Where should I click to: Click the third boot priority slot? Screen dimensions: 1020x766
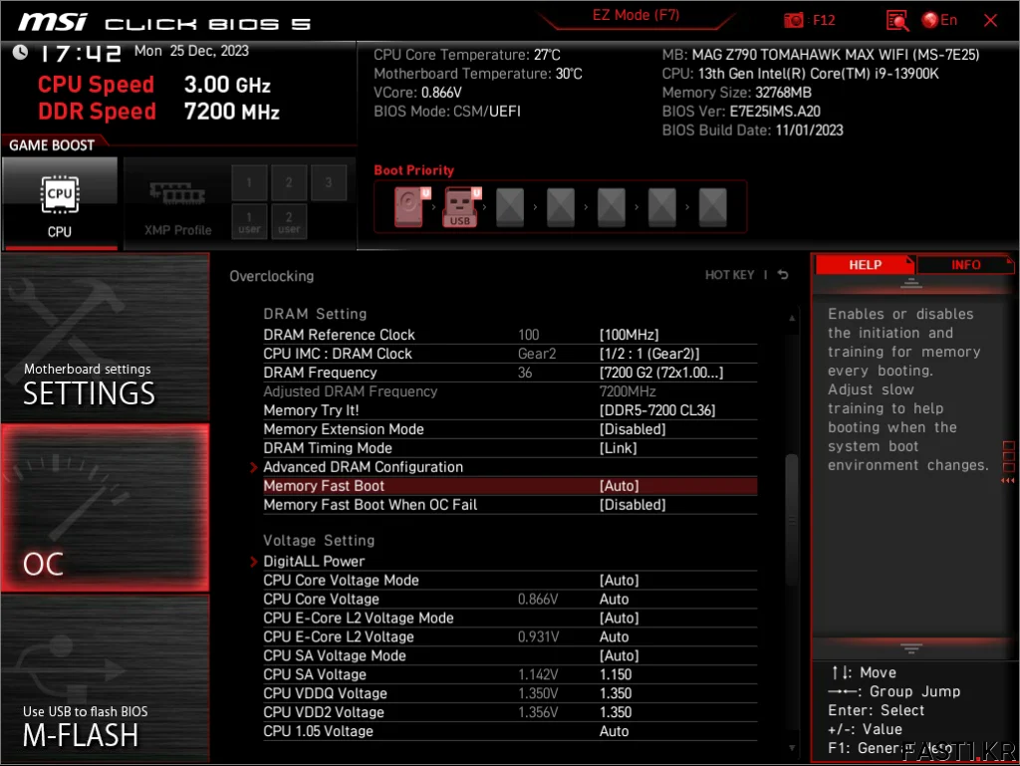pyautogui.click(x=510, y=207)
